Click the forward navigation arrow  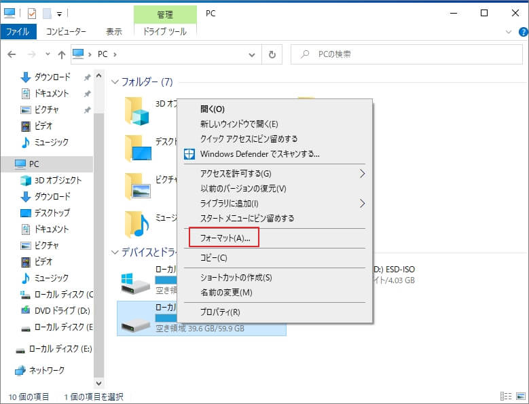click(32, 54)
